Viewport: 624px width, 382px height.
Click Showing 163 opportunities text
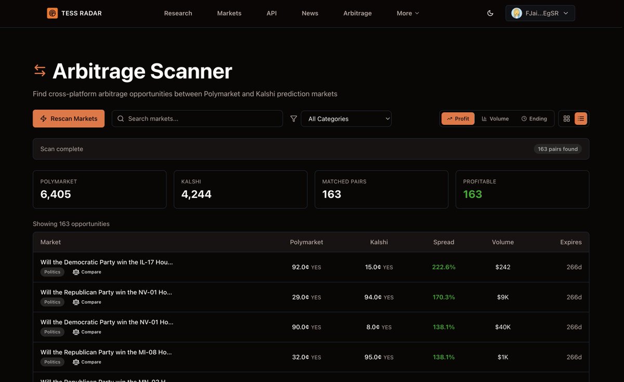[x=71, y=224]
